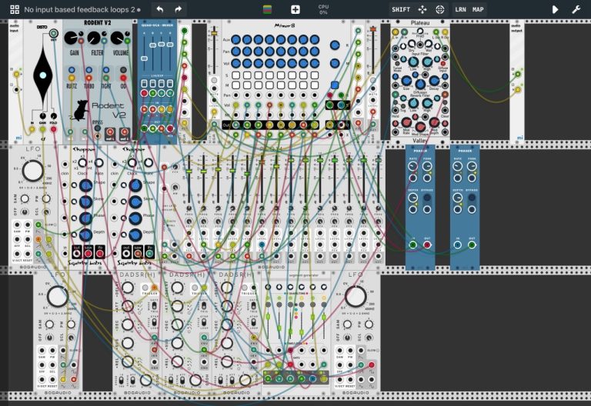Select patch title 'No input based feedback loops 2'
The width and height of the screenshot is (591, 406).
coord(79,10)
